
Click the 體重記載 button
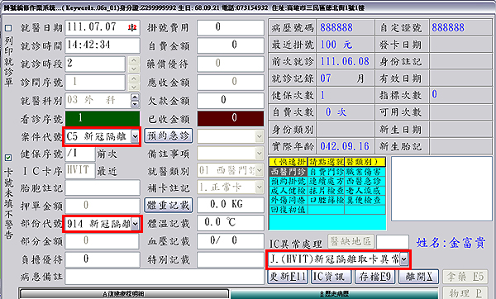(x=169, y=205)
